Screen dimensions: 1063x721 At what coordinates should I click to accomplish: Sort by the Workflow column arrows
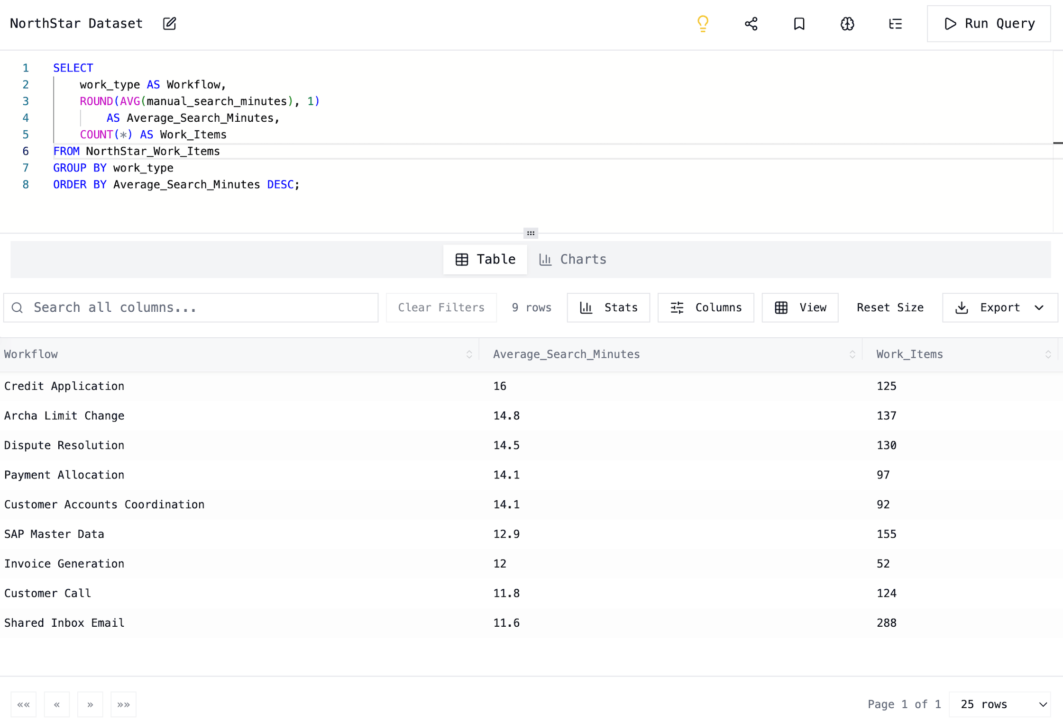[x=469, y=354]
